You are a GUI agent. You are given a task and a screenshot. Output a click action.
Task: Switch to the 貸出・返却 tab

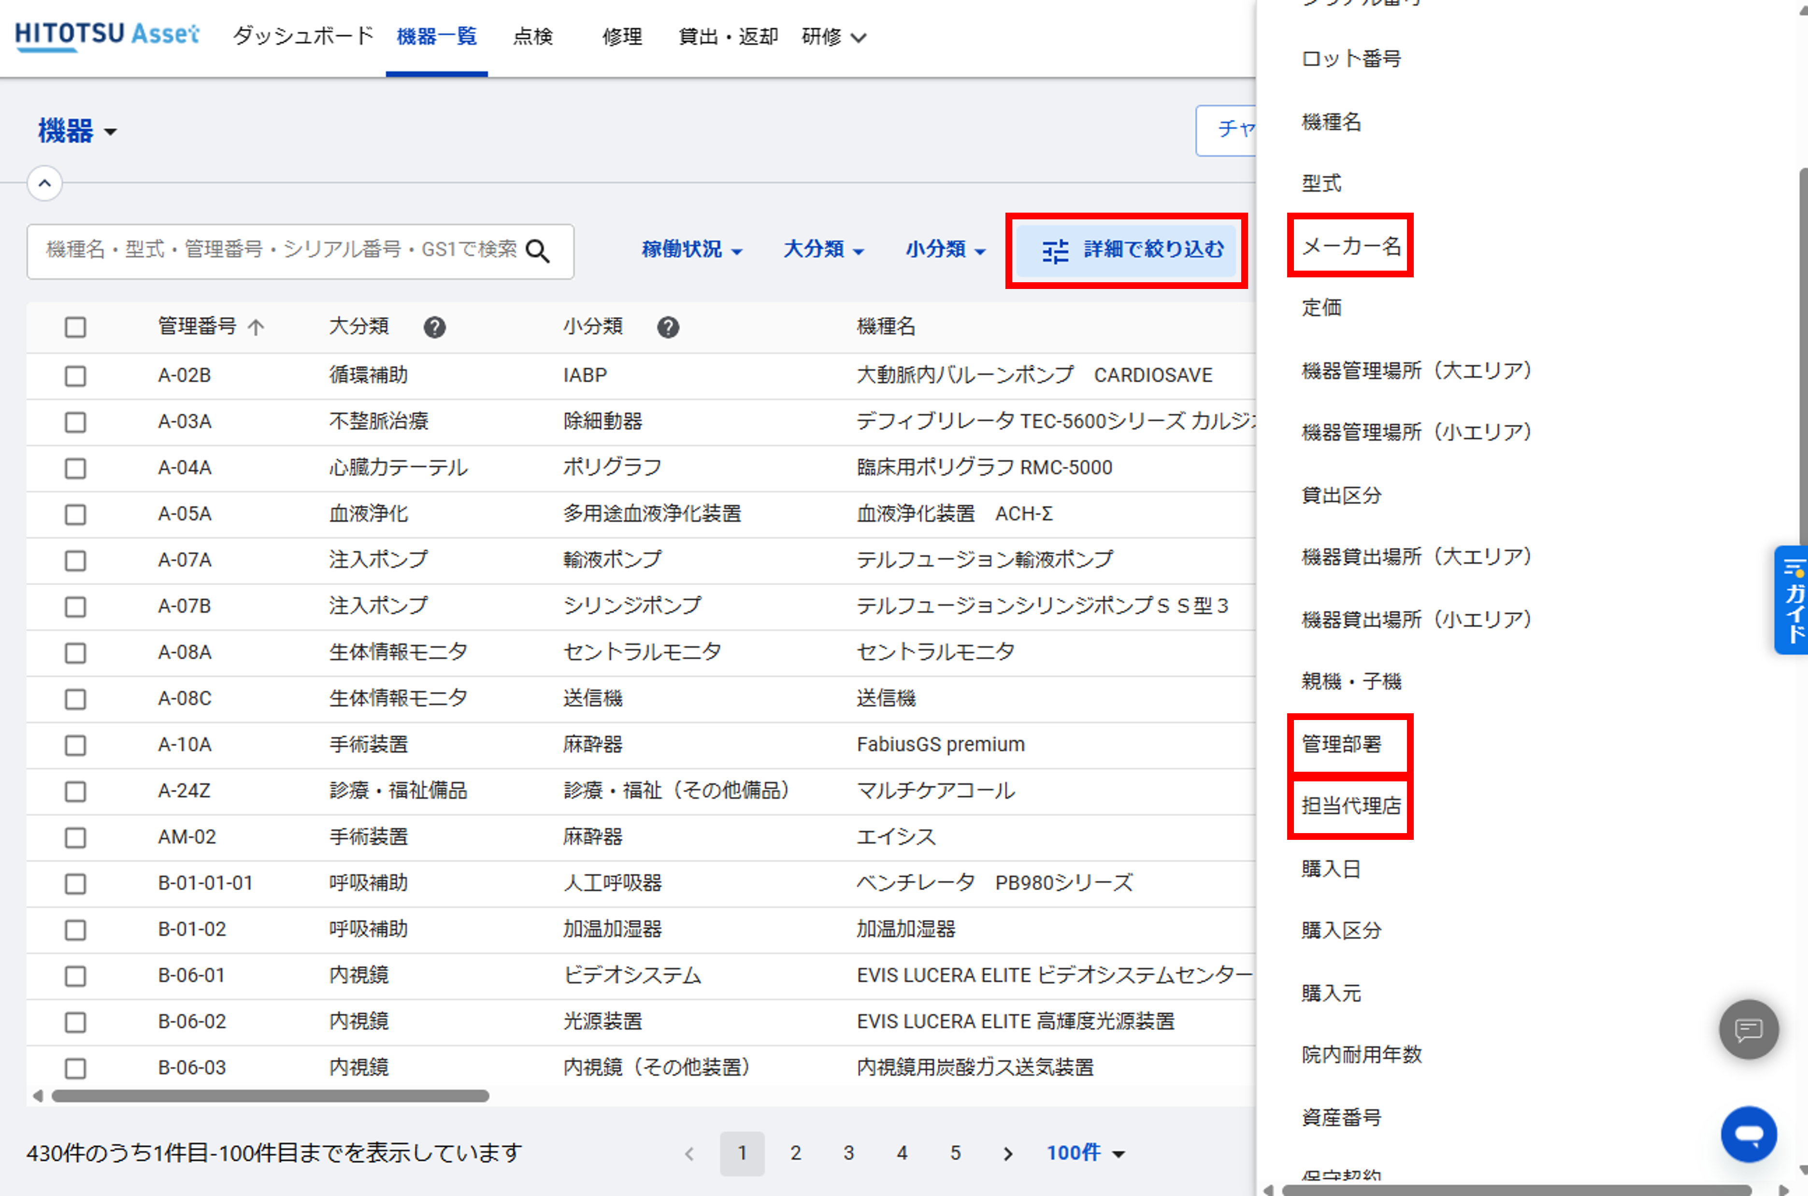pyautogui.click(x=728, y=36)
